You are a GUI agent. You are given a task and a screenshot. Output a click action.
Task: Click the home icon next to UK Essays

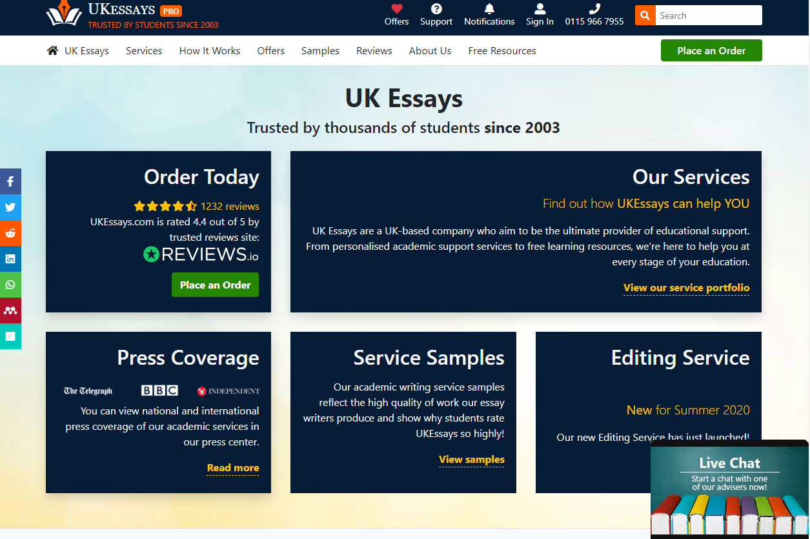tap(52, 50)
